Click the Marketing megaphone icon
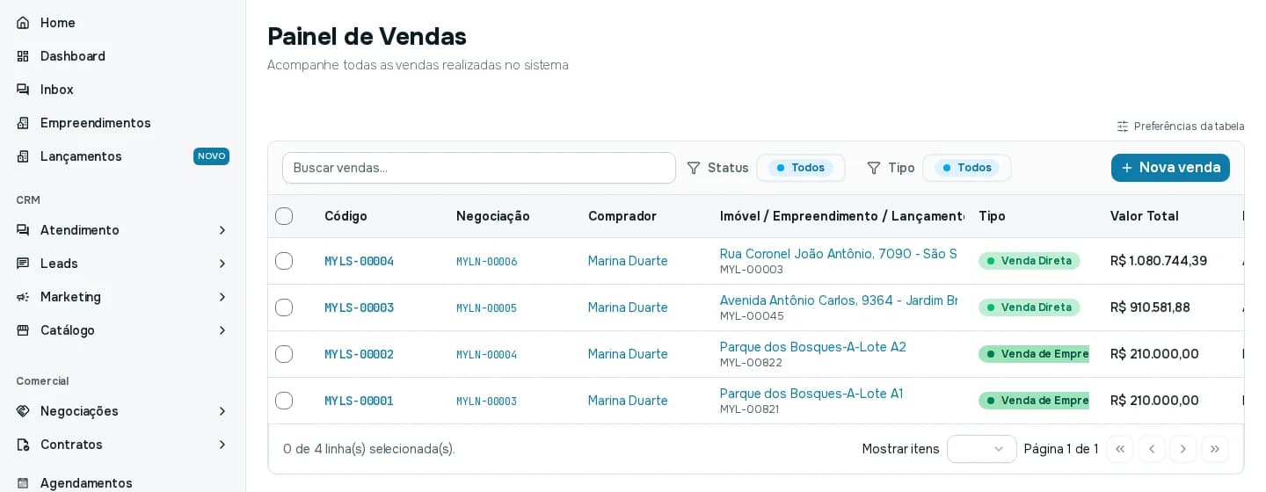 23,297
